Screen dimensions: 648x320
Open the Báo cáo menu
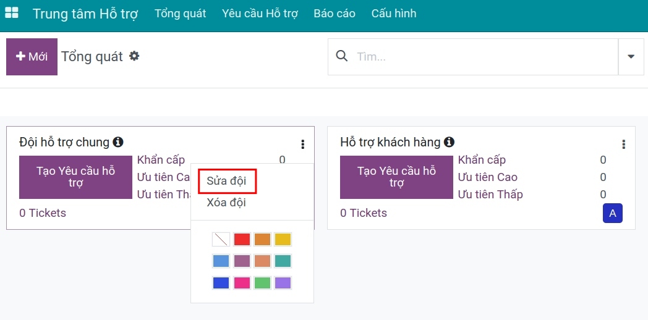[335, 13]
